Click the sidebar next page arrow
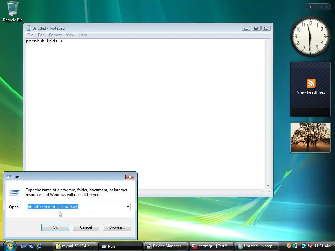 point(327,7)
